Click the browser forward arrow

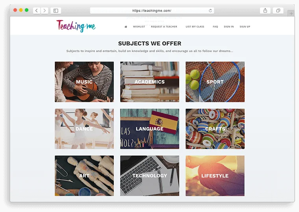pyautogui.click(x=45, y=11)
